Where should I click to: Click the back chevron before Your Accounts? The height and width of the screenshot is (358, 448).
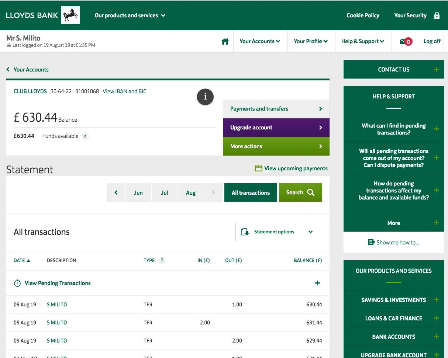(x=8, y=70)
